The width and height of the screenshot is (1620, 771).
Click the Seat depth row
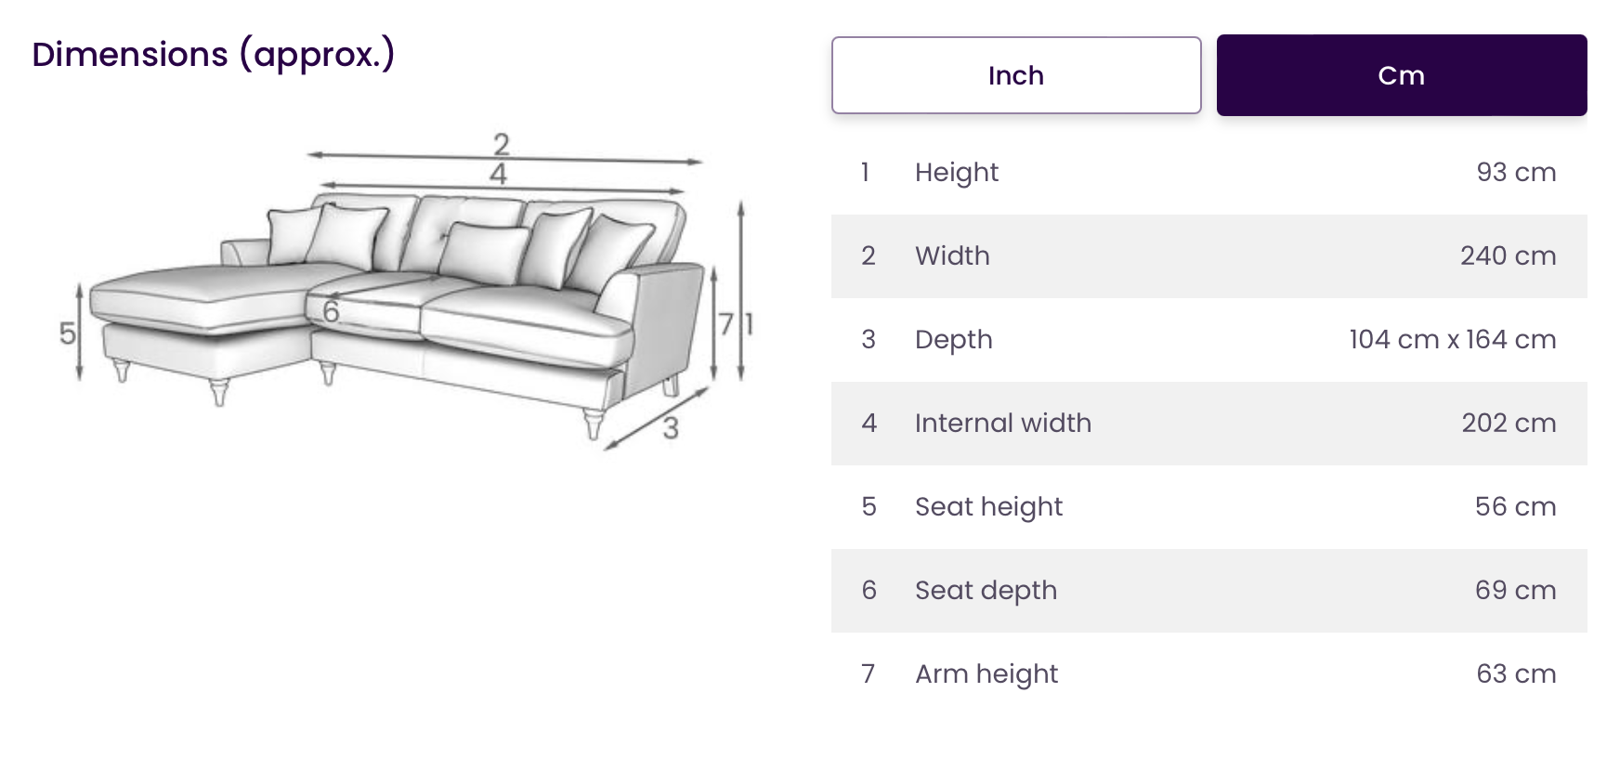(1208, 591)
